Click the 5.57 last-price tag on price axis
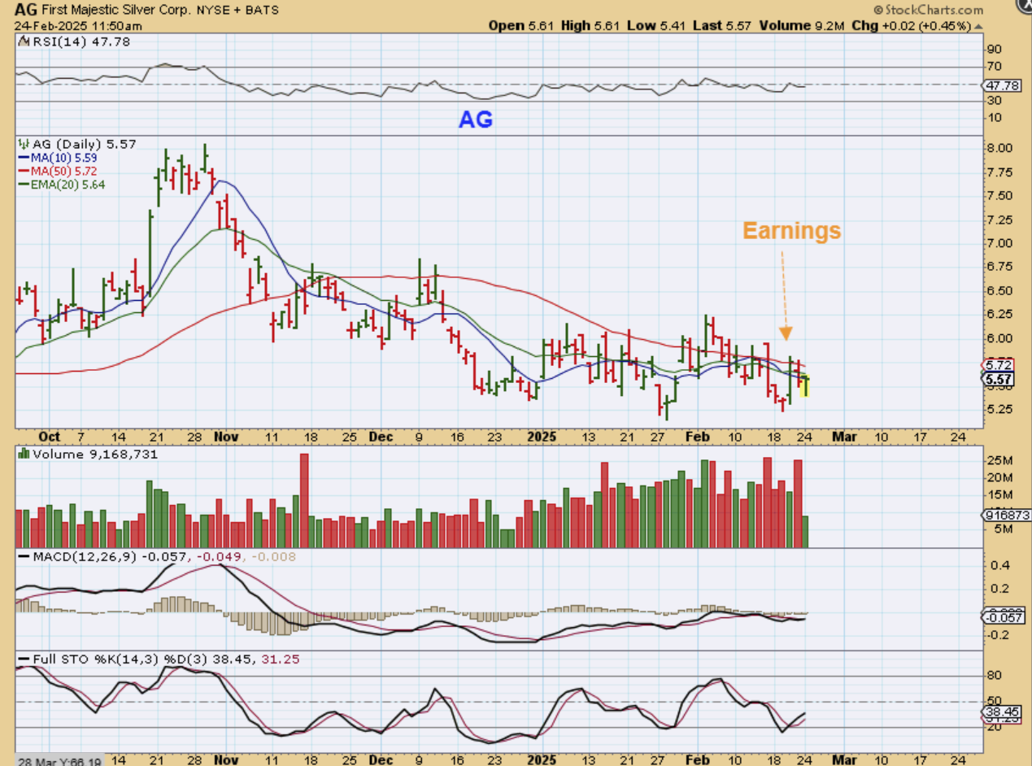Viewport: 1032px width, 766px height. click(999, 379)
